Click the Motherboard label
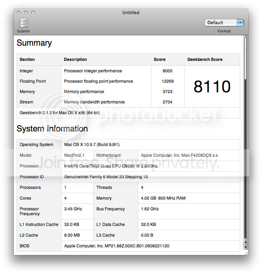 pyautogui.click(x=109, y=155)
